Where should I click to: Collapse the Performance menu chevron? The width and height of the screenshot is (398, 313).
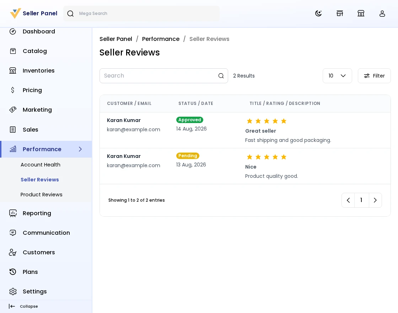point(80,149)
